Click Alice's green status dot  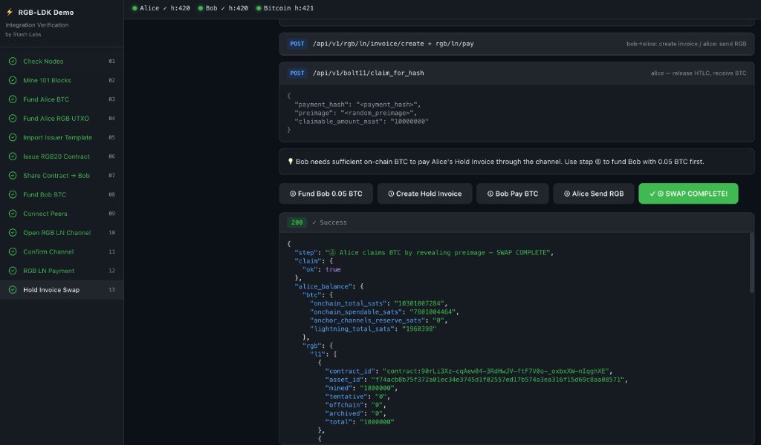coord(135,8)
